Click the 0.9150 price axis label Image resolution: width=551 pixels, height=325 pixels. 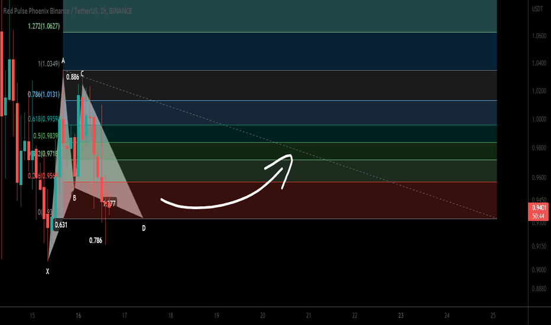click(539, 246)
